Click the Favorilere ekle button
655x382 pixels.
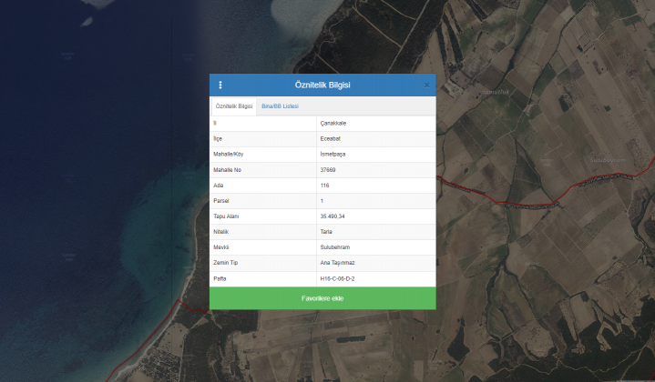click(322, 298)
